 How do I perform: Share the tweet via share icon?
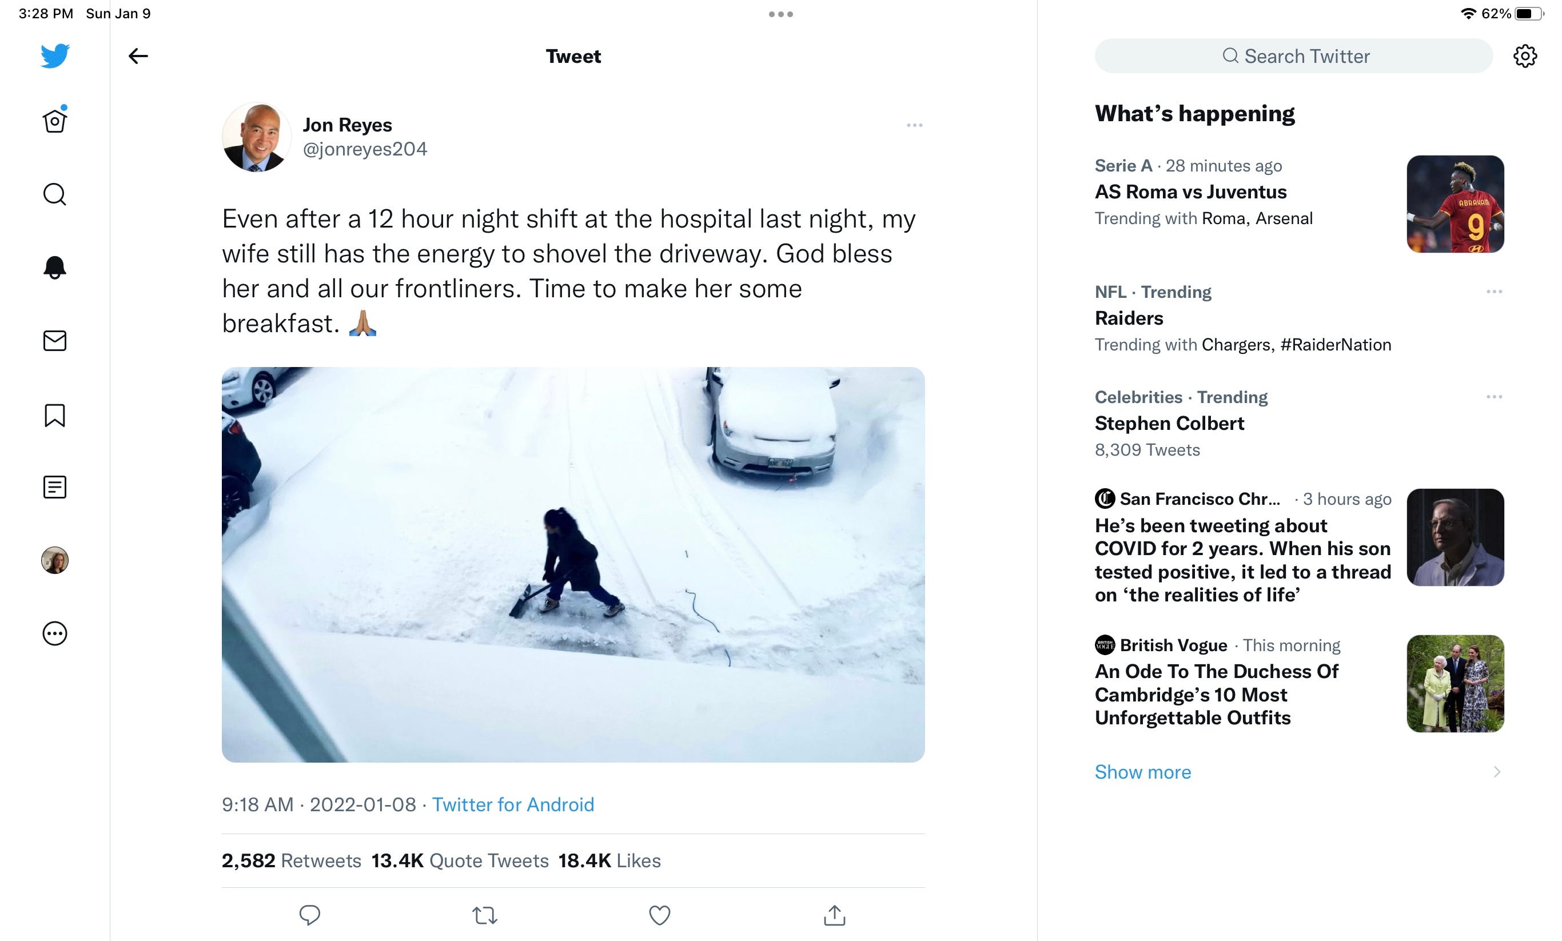pyautogui.click(x=835, y=915)
